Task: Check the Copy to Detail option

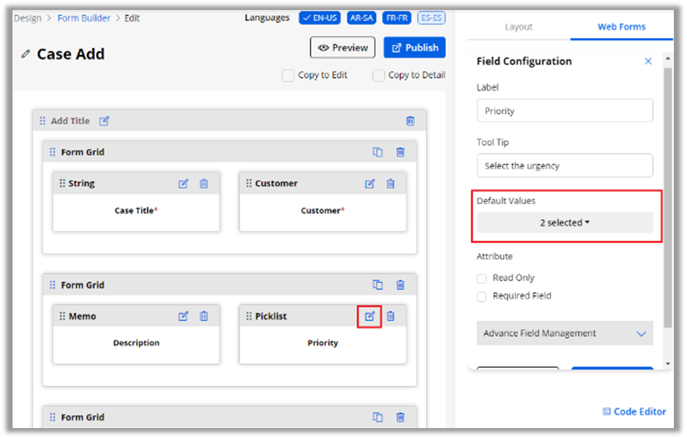Action: pos(378,75)
